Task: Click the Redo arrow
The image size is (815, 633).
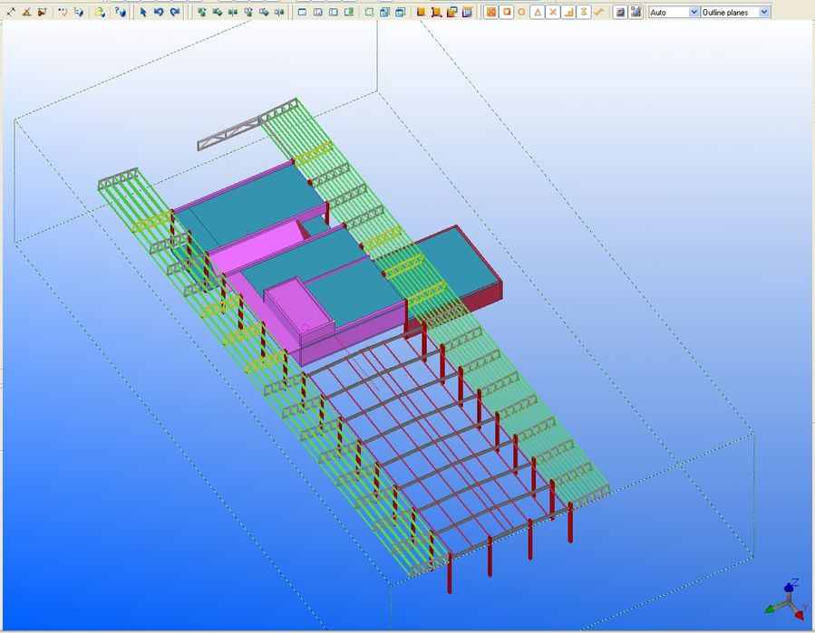Action: point(175,12)
